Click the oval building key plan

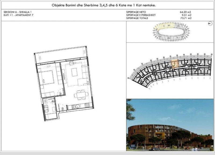coord(170,31)
